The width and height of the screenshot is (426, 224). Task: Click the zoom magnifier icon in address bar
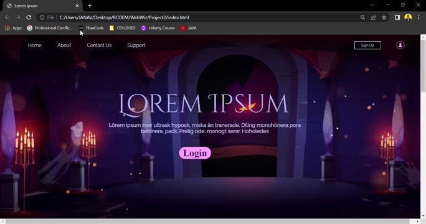[x=362, y=17]
